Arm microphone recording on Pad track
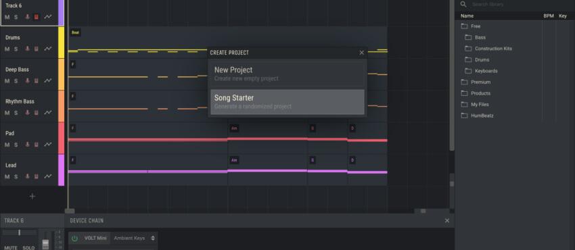Screen dimensions: 575x250 click(28, 145)
